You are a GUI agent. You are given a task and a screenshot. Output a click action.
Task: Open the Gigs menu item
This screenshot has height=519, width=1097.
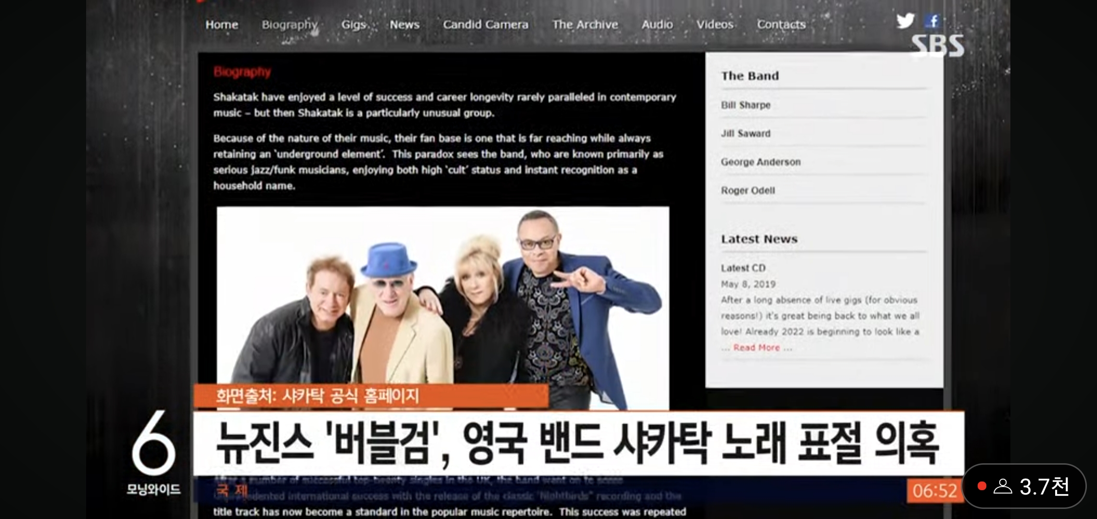click(354, 25)
